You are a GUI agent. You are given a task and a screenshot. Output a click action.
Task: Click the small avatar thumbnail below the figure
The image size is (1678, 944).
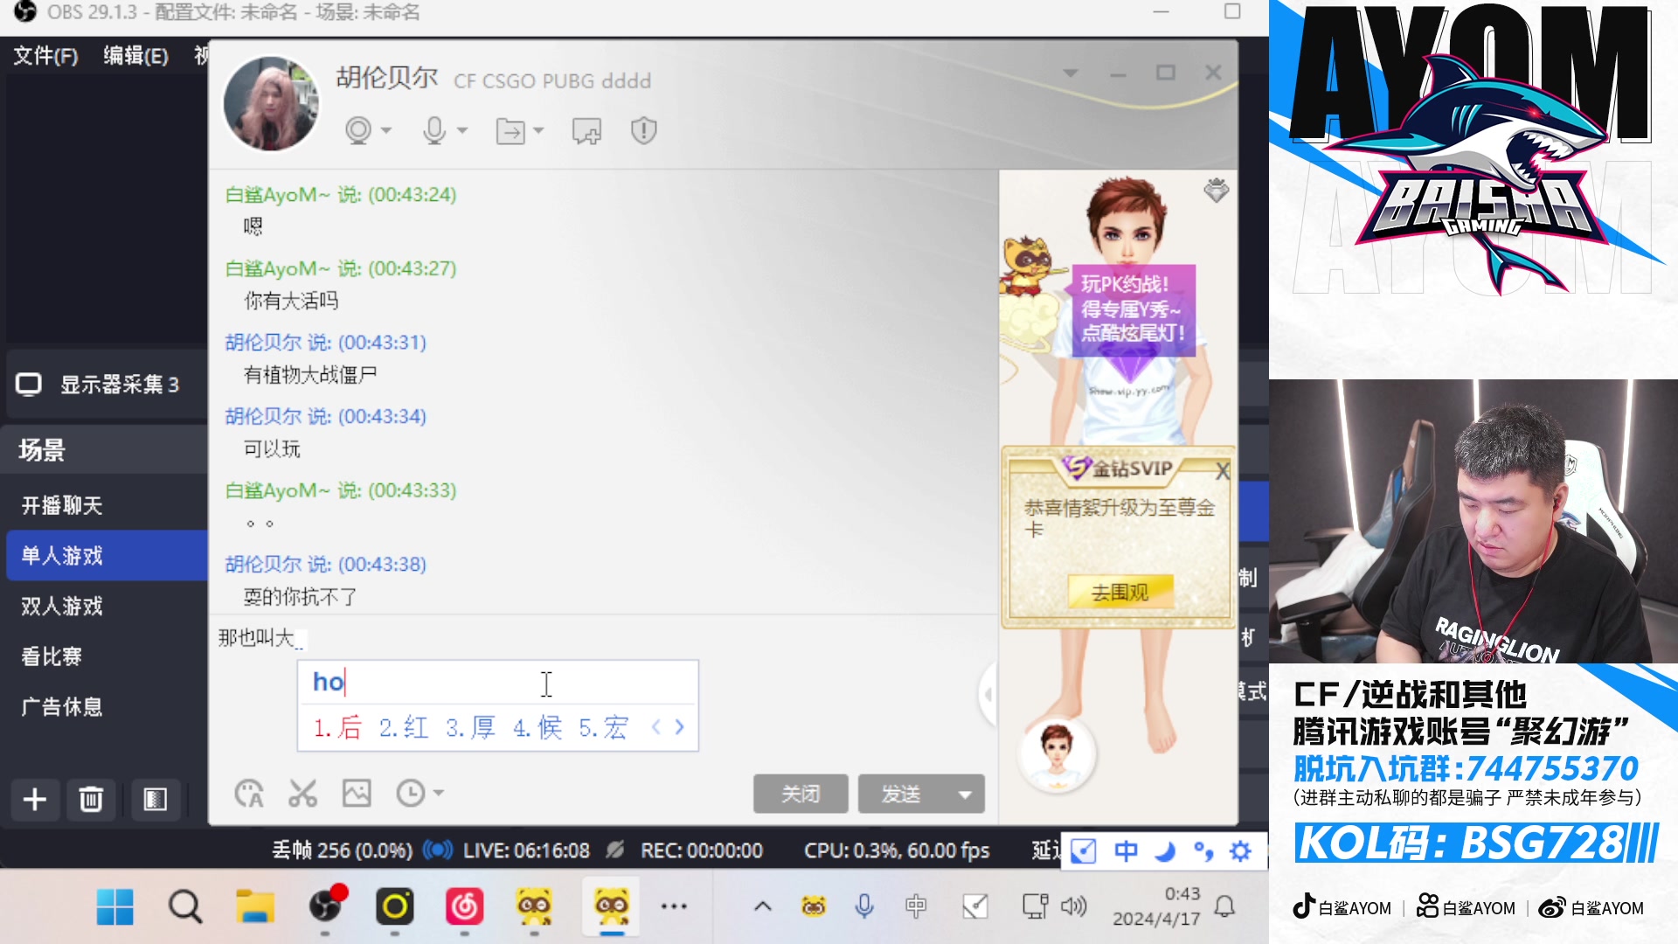tap(1057, 755)
